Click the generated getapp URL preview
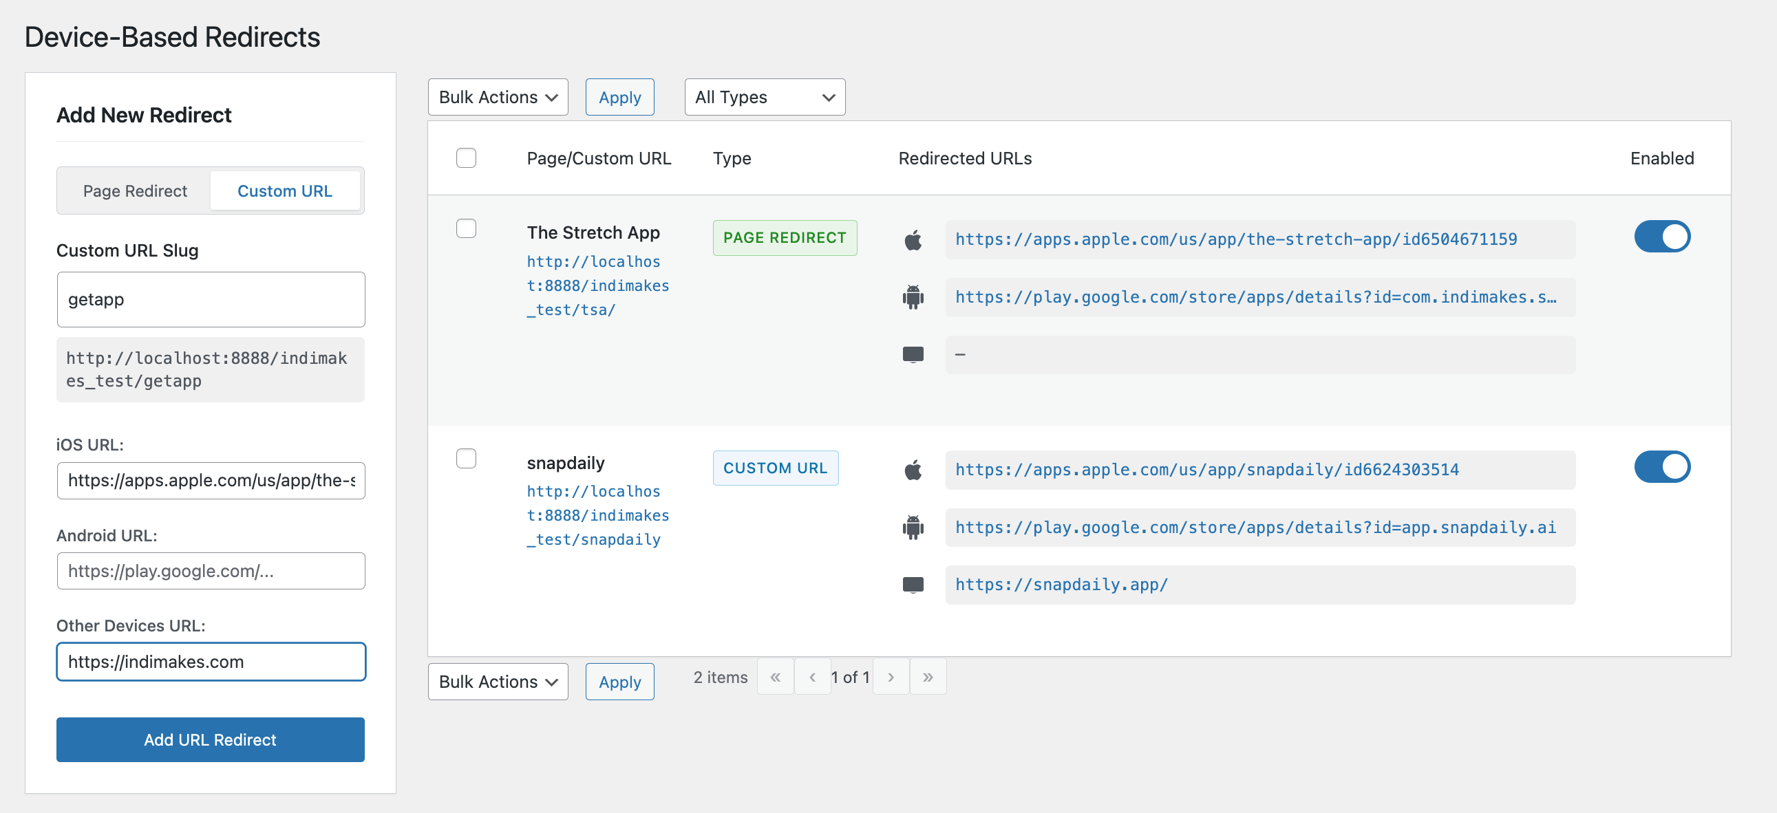Image resolution: width=1777 pixels, height=813 pixels. [211, 369]
